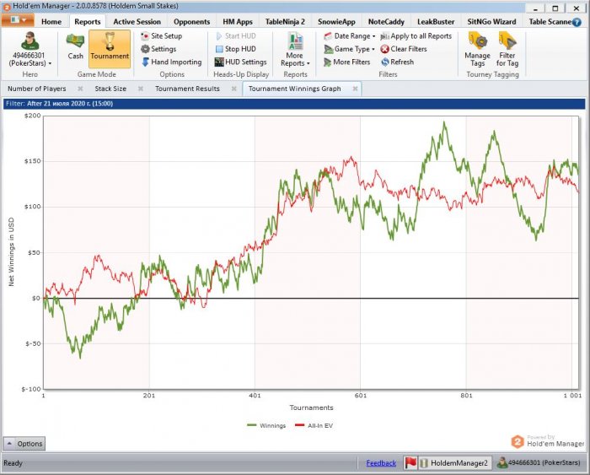Expand the More Reports dropdown
This screenshot has width=590, height=475.
coord(295,50)
